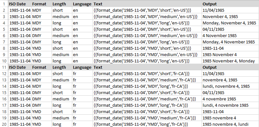Select output cell '4 novembre 1985'
The height and width of the screenshot is (127, 259).
pos(230,99)
